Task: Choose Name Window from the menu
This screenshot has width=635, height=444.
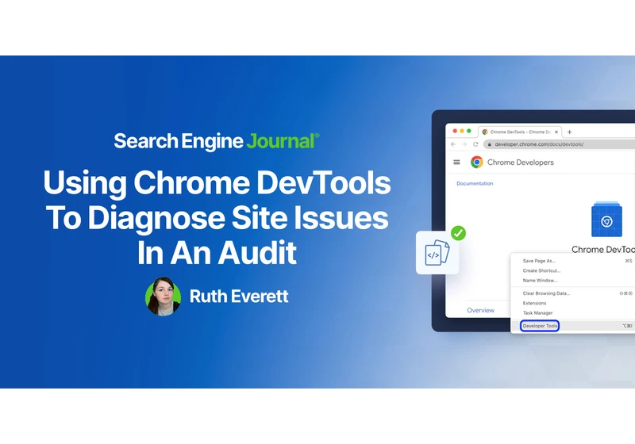Action: (572, 280)
